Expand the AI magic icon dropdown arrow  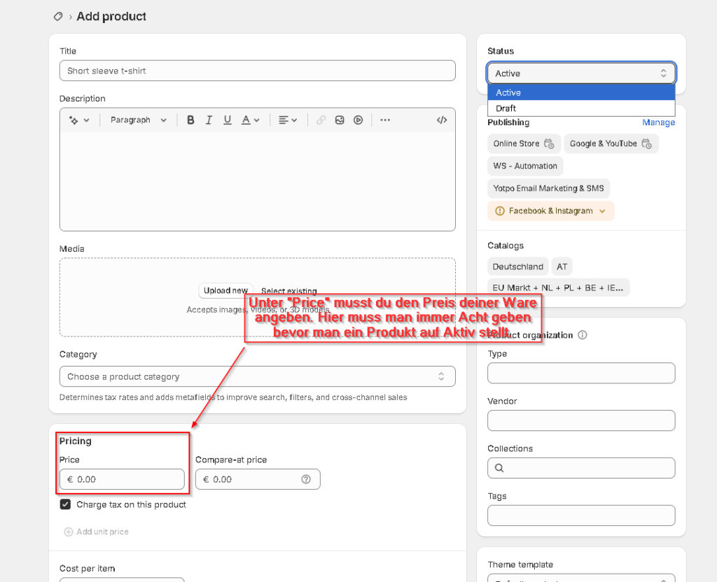[86, 120]
